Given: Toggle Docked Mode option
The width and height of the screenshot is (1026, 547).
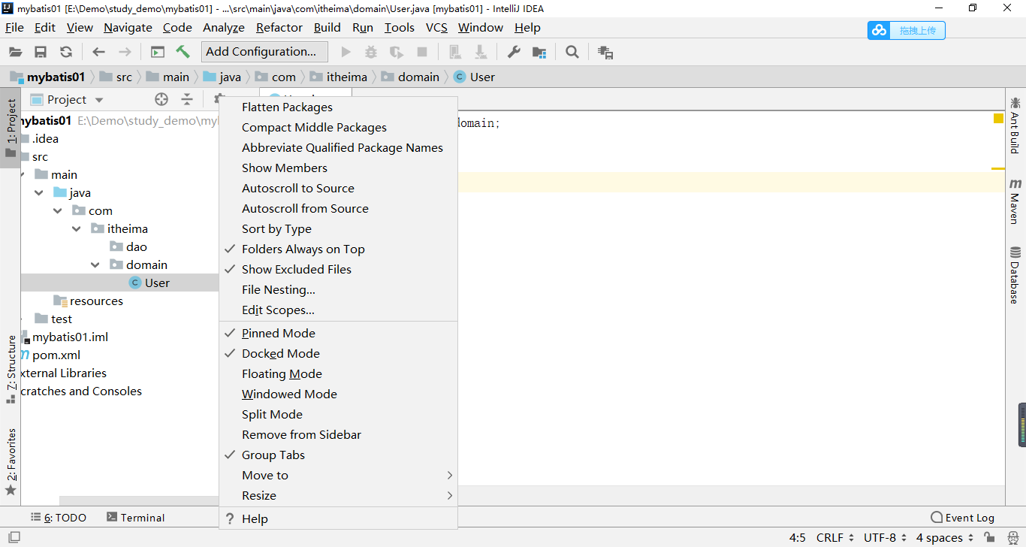Looking at the screenshot, I should [x=338, y=353].
